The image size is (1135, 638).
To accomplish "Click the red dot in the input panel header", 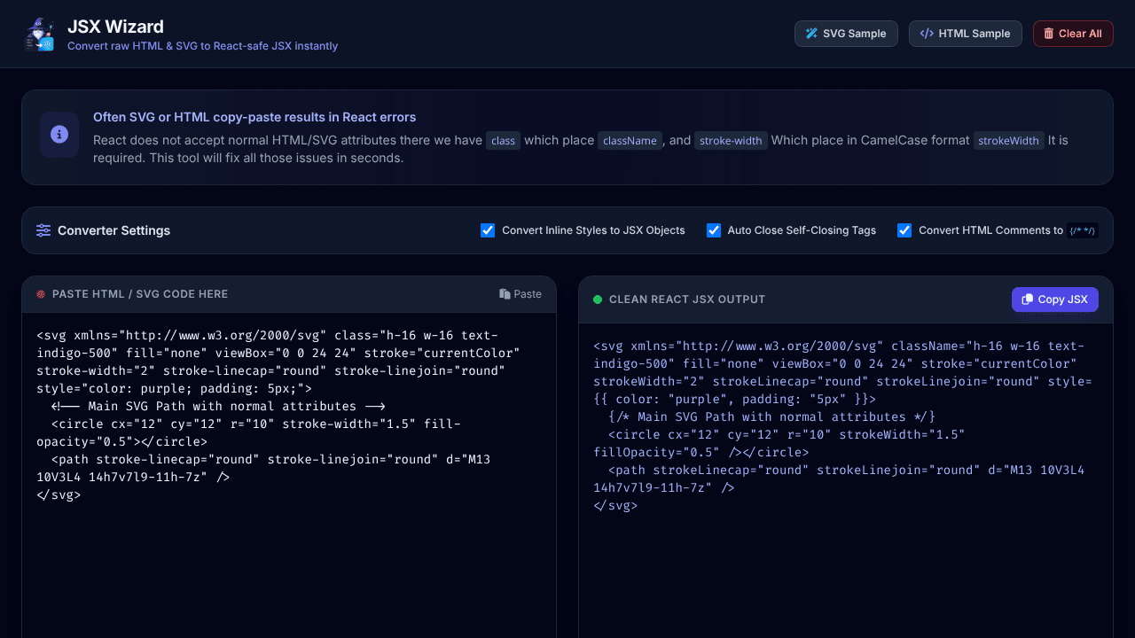I will pos(41,294).
